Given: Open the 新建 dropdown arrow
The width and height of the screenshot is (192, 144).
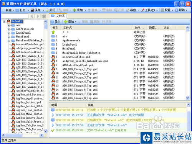Looking at the screenshot, I should [x=13, y=10].
